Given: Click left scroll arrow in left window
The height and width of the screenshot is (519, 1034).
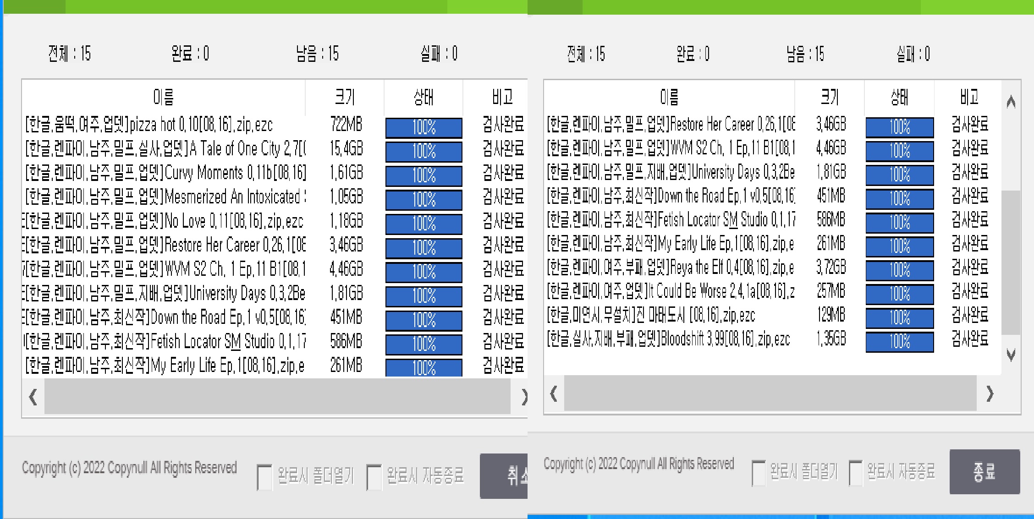Looking at the screenshot, I should pos(33,397).
